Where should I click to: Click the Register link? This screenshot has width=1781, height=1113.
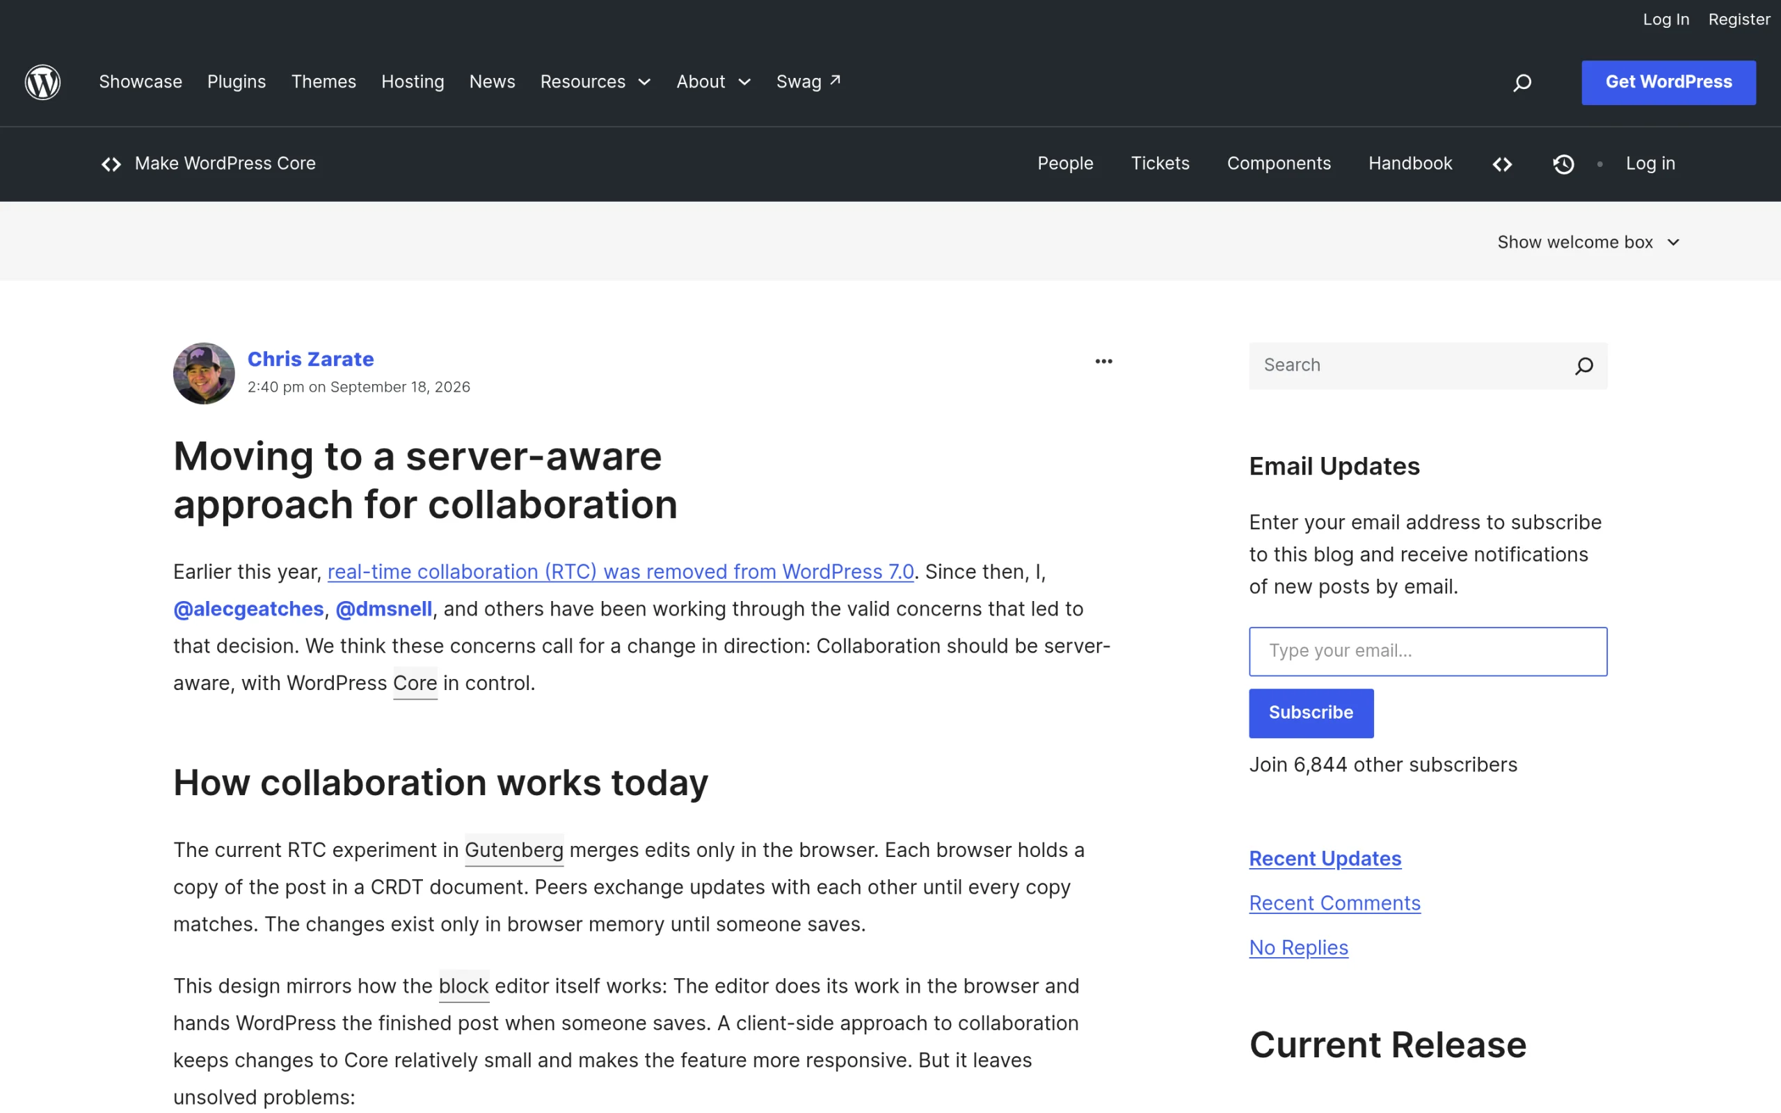click(x=1739, y=20)
